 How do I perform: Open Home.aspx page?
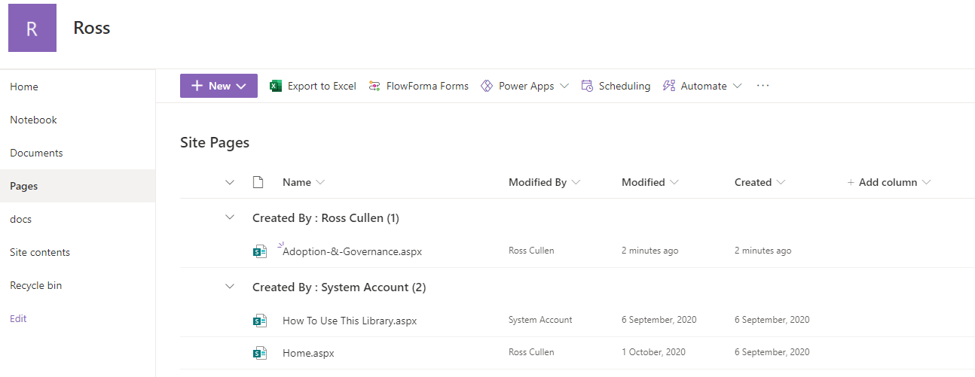point(308,353)
